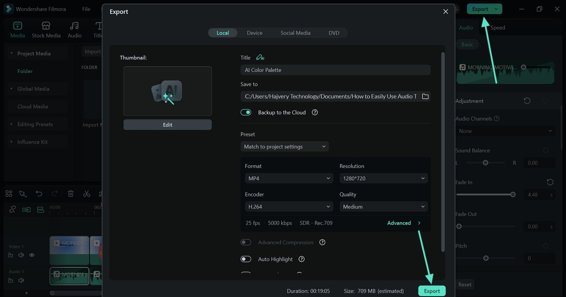Switch to the Social Media export tab

click(295, 33)
